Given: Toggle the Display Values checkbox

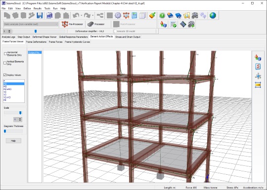Looking at the screenshot, I should (x=5, y=75).
